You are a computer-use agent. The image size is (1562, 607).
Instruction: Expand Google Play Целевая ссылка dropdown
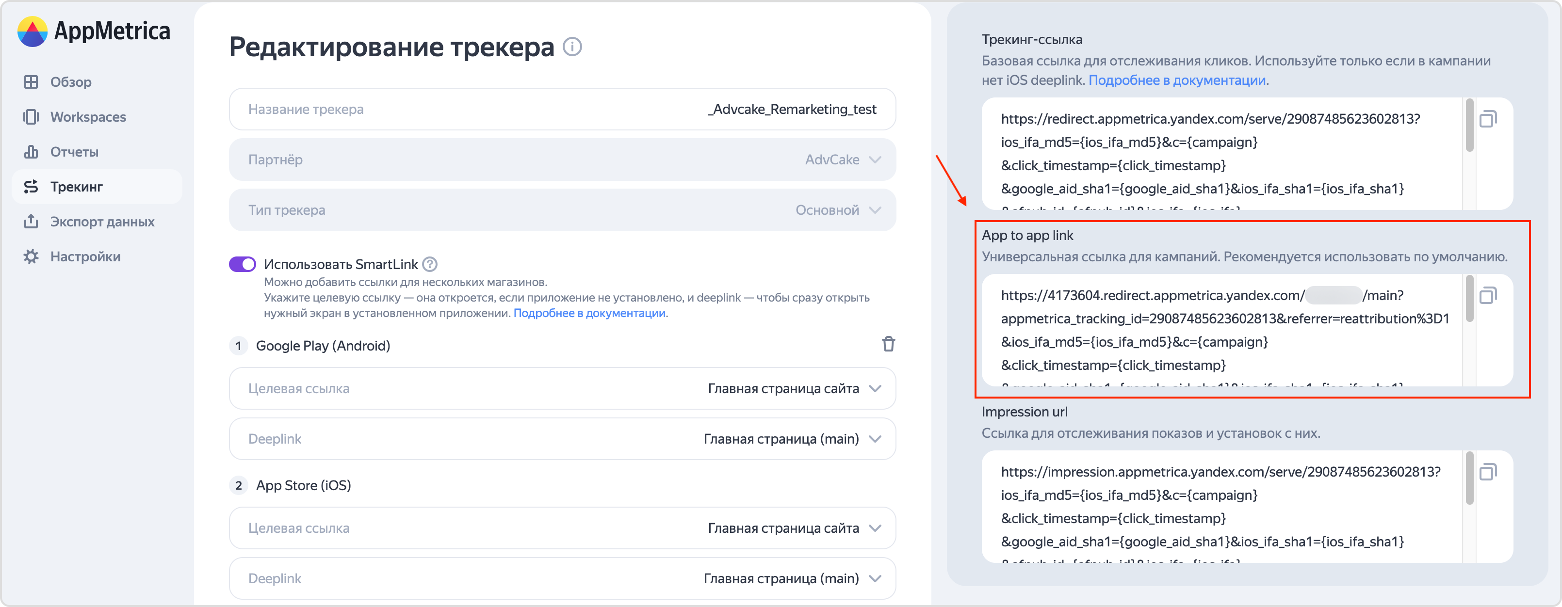coord(562,388)
